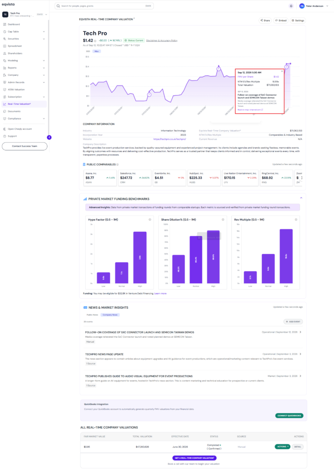Click the Reports sidebar icon

pos(5,68)
